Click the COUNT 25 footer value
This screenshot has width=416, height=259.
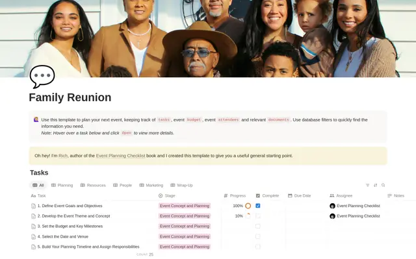tap(145, 254)
